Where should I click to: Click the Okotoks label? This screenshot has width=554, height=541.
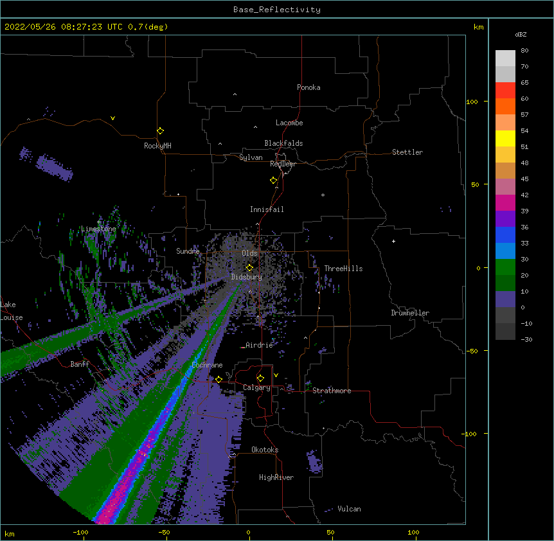coord(265,450)
